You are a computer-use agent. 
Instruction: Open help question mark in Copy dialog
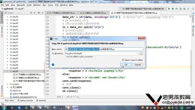tap(53, 64)
